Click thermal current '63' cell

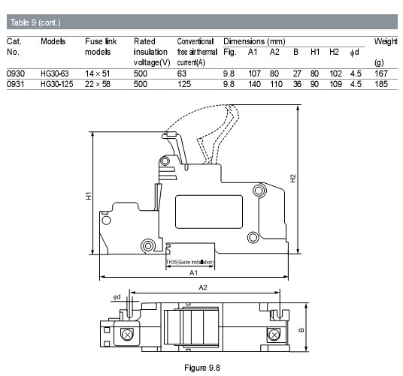[182, 74]
